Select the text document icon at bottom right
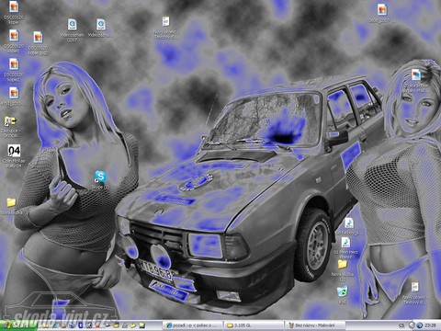The width and height of the screenshot is (441, 331). click(x=414, y=287)
